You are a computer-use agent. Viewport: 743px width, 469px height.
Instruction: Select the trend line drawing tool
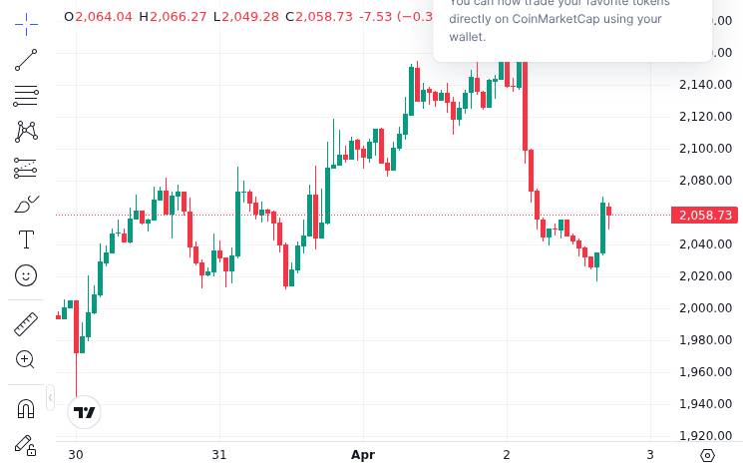[x=26, y=61]
